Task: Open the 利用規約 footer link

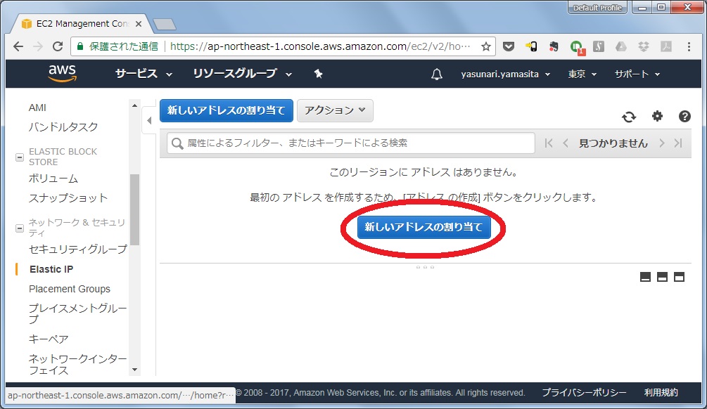Action: click(x=661, y=393)
